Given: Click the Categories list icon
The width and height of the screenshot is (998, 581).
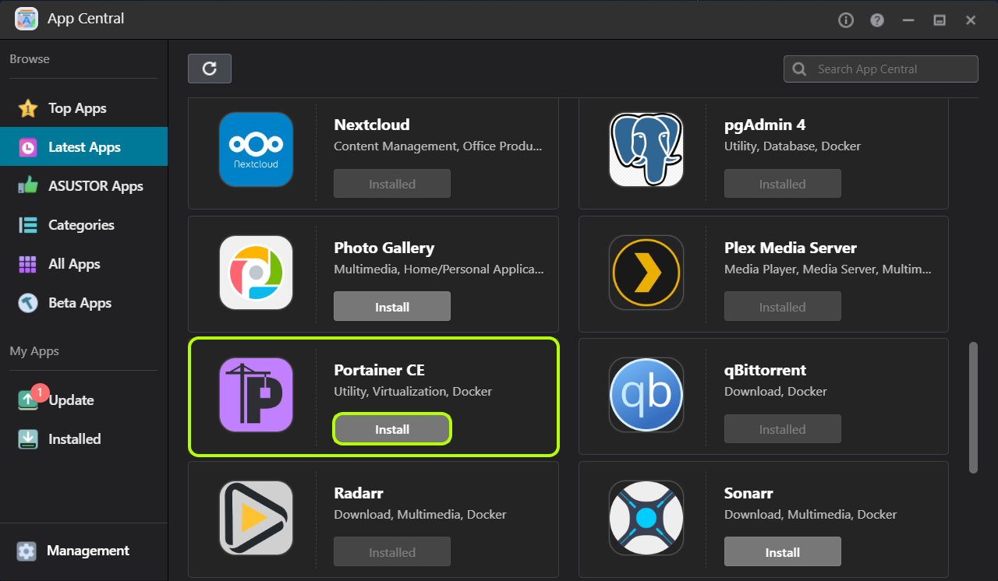Looking at the screenshot, I should coord(28,225).
